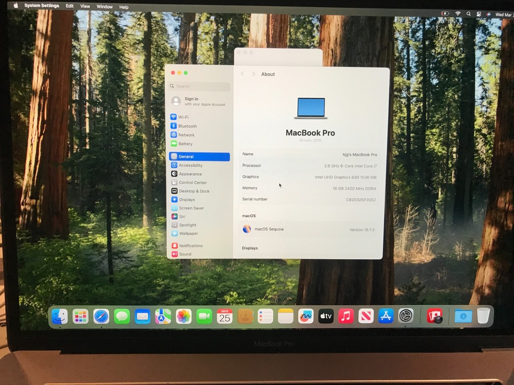Open the Edit menu
Image resolution: width=514 pixels, height=385 pixels.
tap(70, 6)
